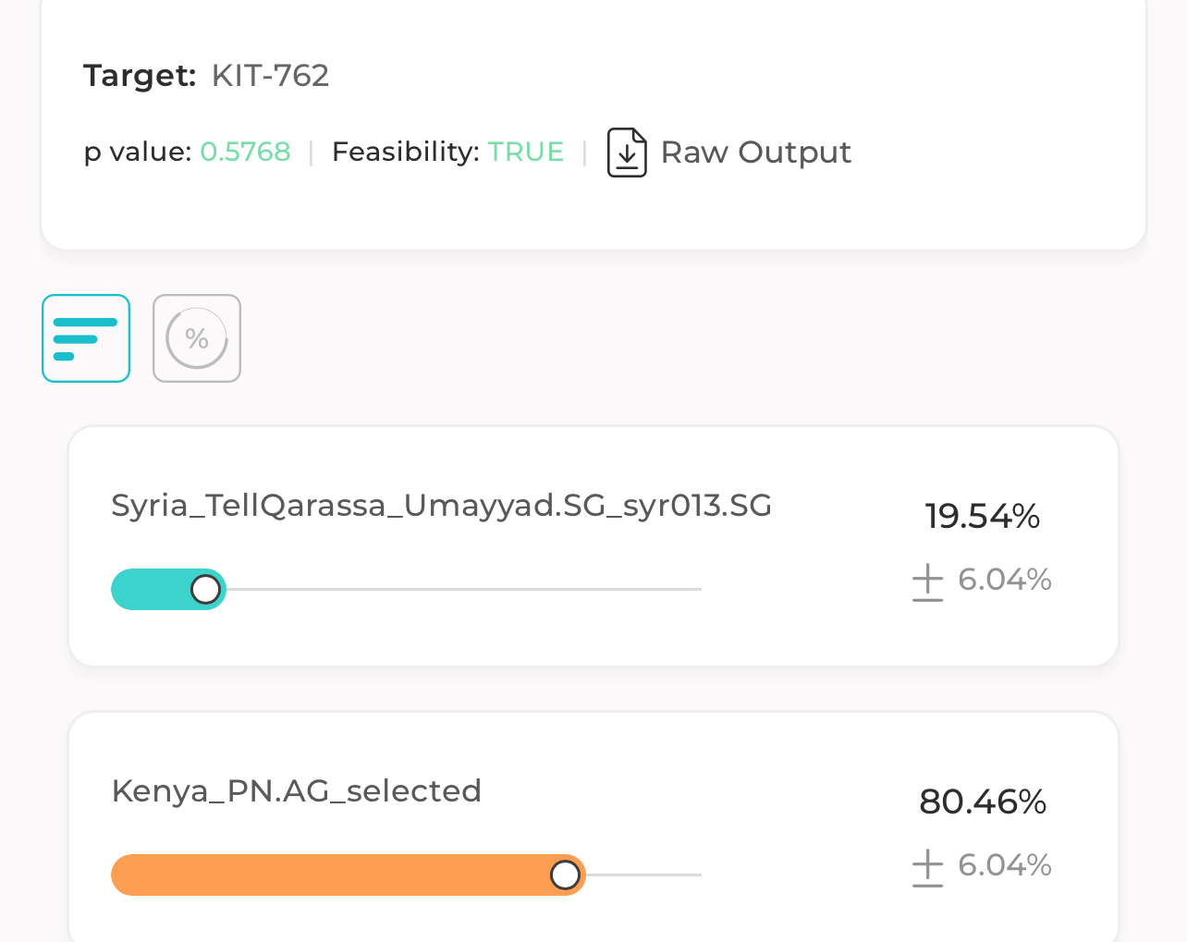Click the Syria slider handle
This screenshot has height=942, width=1187.
[x=206, y=589]
